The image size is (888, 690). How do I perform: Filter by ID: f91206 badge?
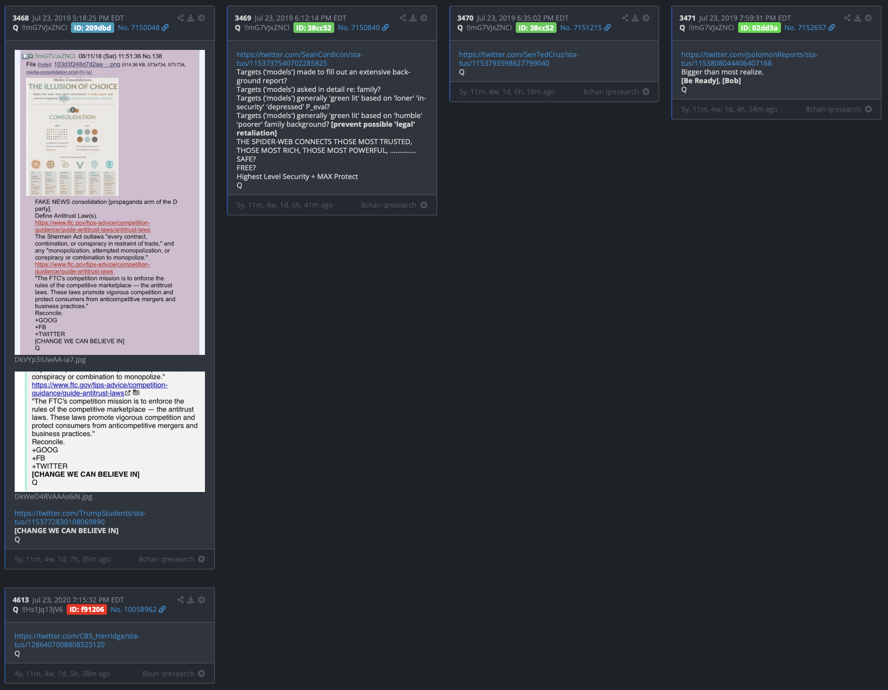[x=86, y=610]
